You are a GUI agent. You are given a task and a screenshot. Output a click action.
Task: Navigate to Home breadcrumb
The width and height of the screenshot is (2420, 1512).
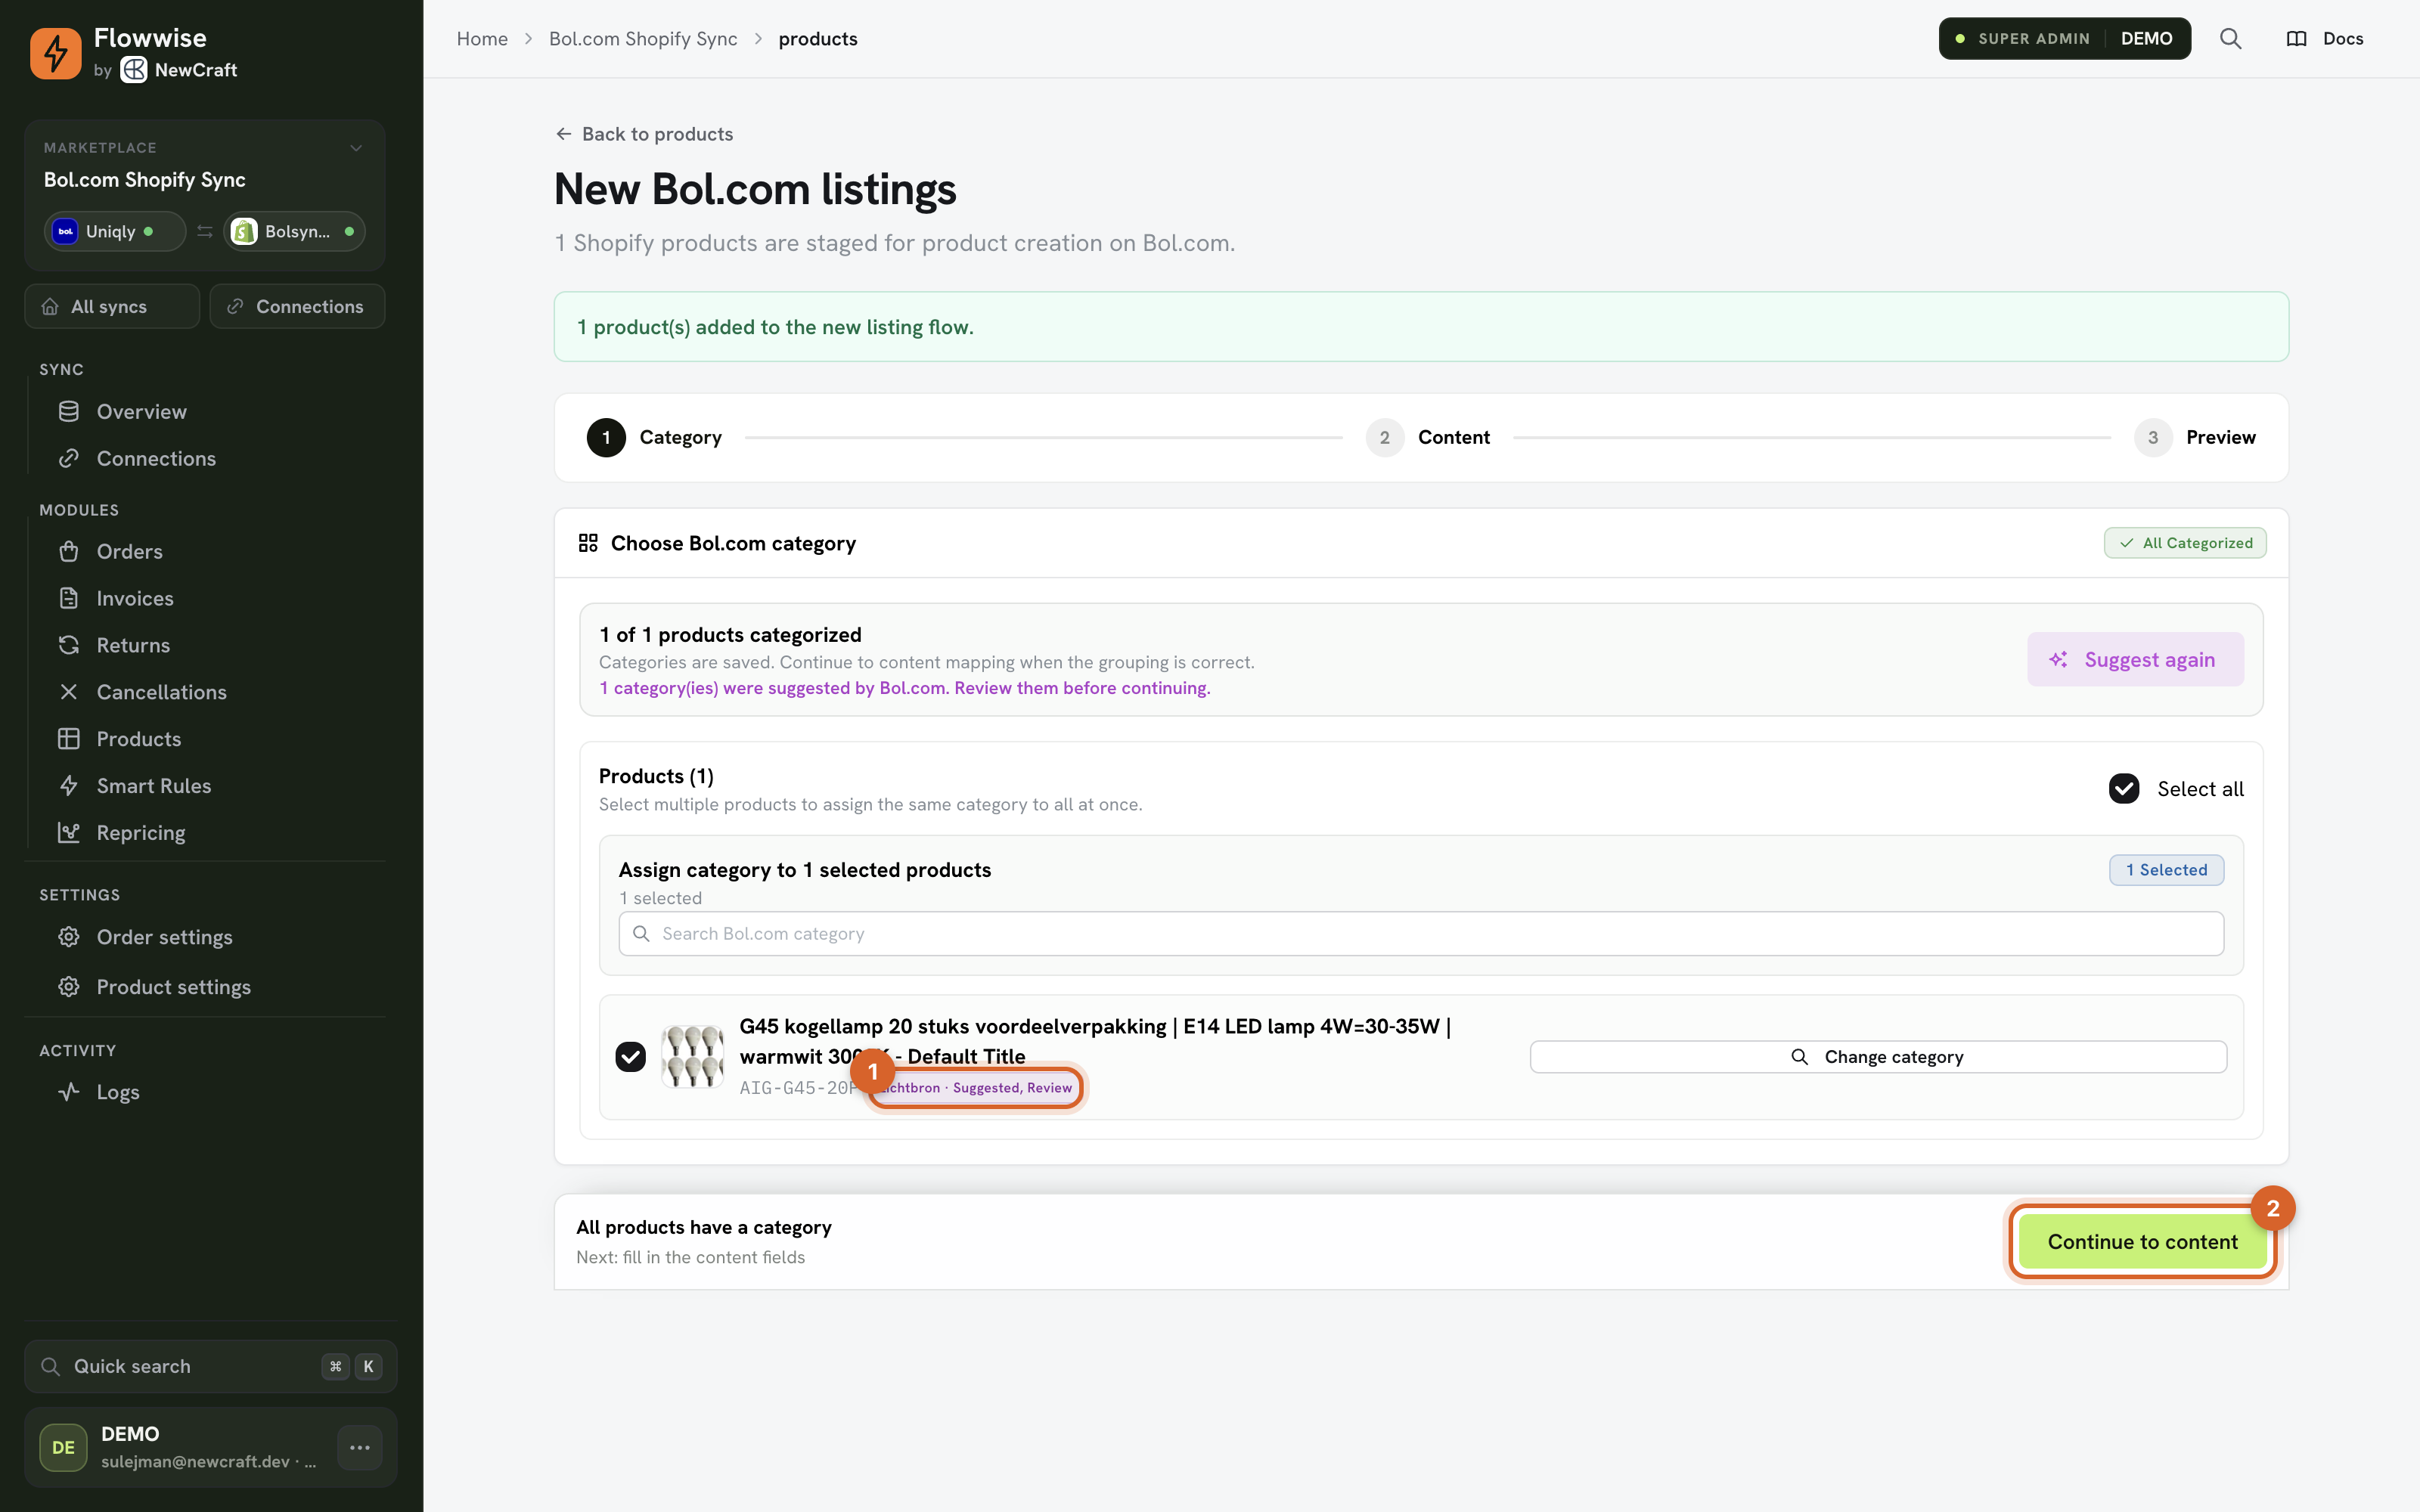pyautogui.click(x=482, y=39)
